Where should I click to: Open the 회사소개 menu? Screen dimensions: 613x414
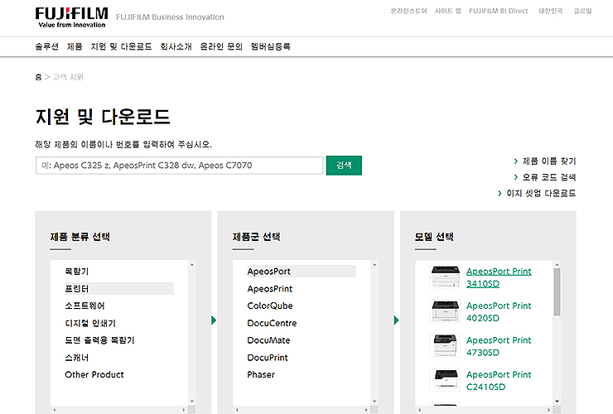[176, 46]
